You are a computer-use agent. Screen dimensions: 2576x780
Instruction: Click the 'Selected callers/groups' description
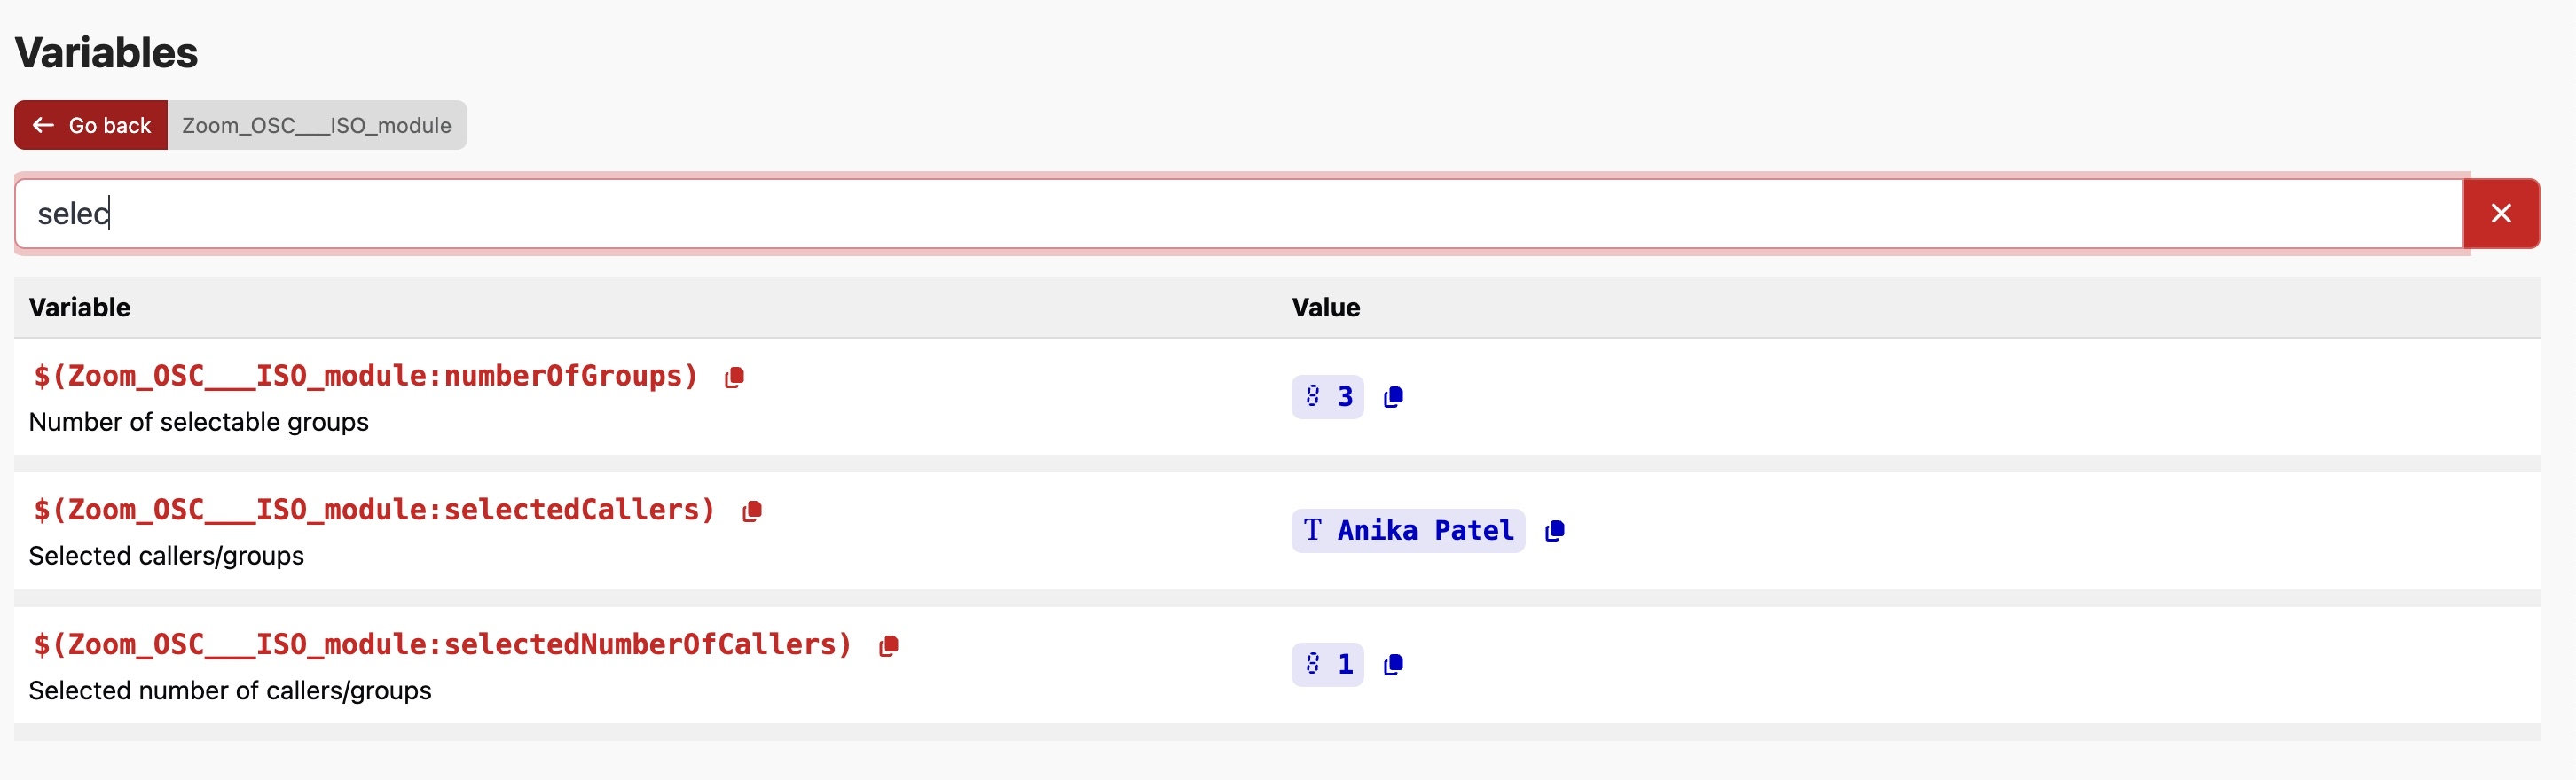coord(166,555)
